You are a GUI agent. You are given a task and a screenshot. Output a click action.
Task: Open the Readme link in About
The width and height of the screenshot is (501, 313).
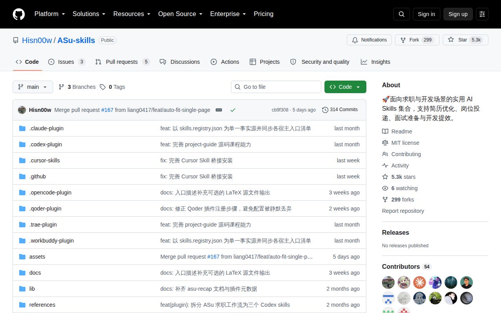pos(397,131)
